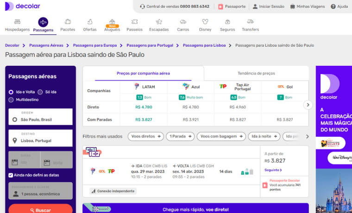Show more filters with right chevron

click(x=308, y=137)
